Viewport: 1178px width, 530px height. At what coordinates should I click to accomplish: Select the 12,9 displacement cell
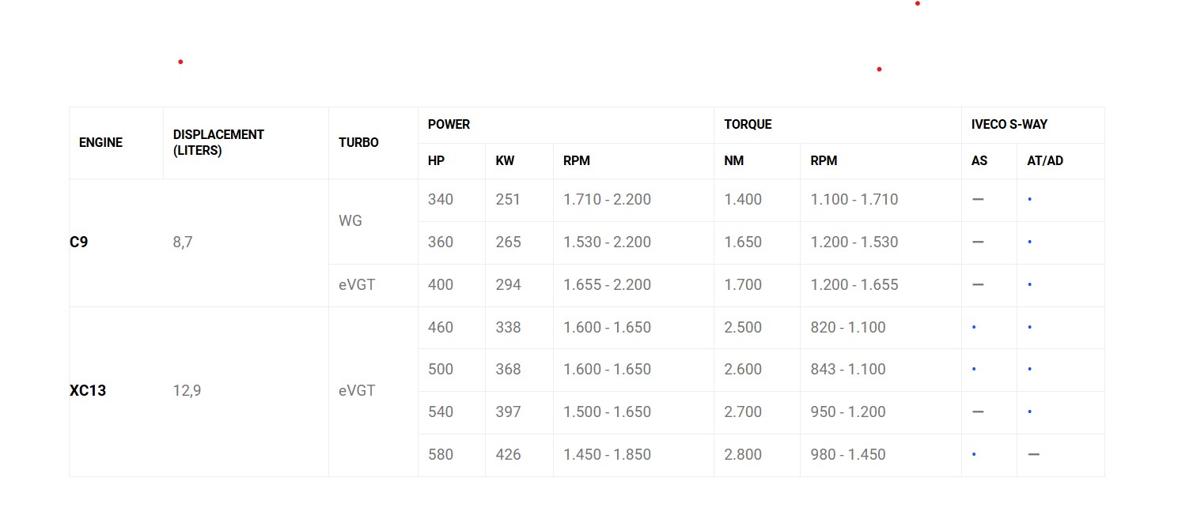[187, 391]
